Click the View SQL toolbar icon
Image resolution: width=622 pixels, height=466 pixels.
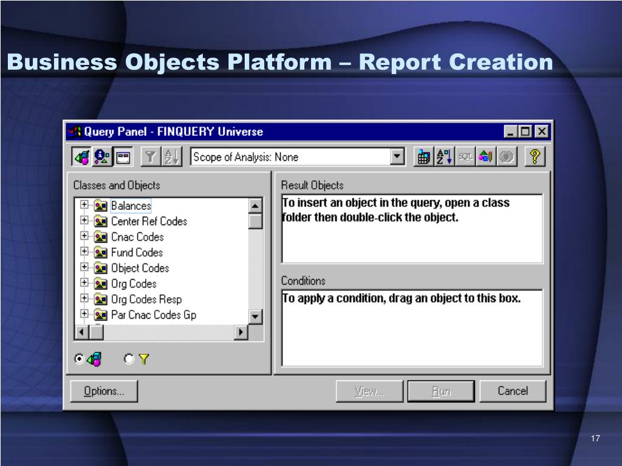(x=465, y=157)
